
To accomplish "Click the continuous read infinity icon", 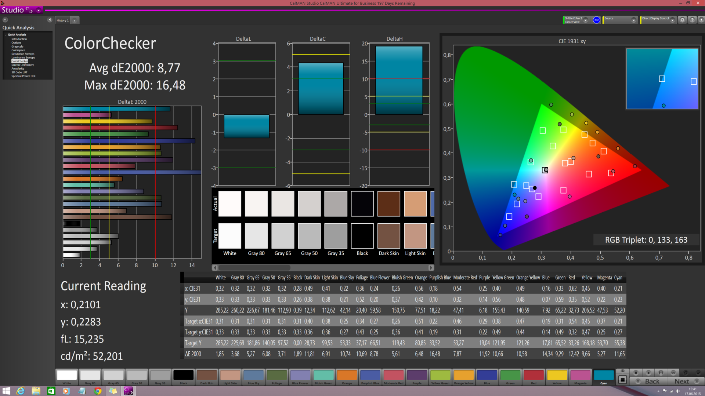I will point(673,373).
